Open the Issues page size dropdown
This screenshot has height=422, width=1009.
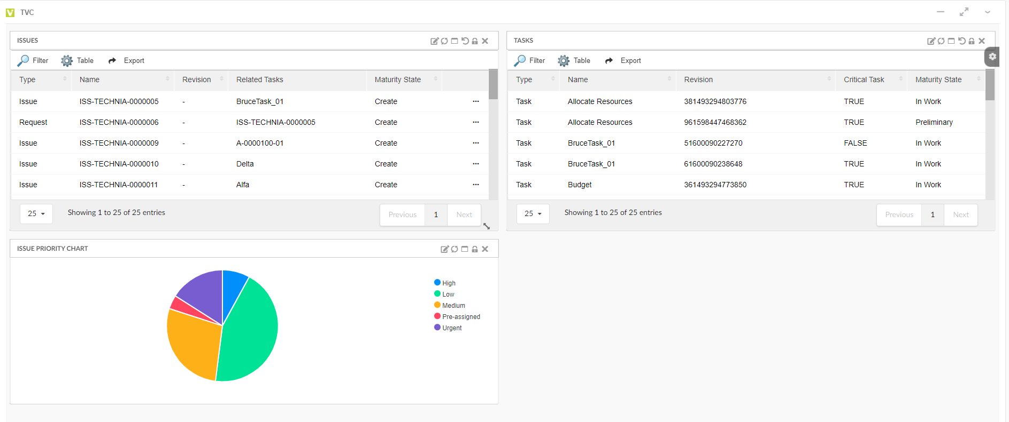tap(36, 213)
